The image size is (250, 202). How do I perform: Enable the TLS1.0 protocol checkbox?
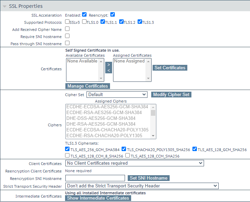84,22
